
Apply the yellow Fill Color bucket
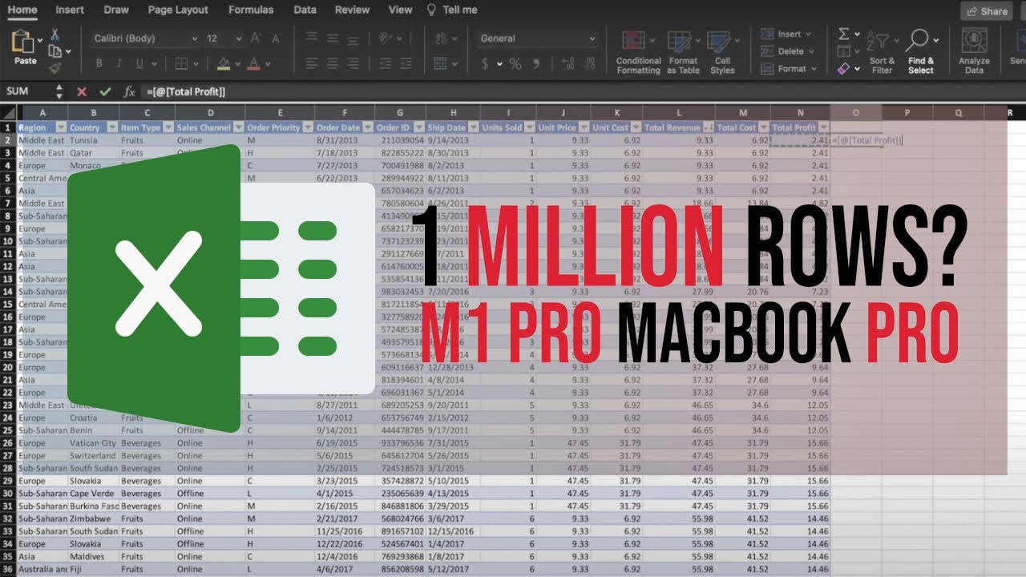point(224,63)
